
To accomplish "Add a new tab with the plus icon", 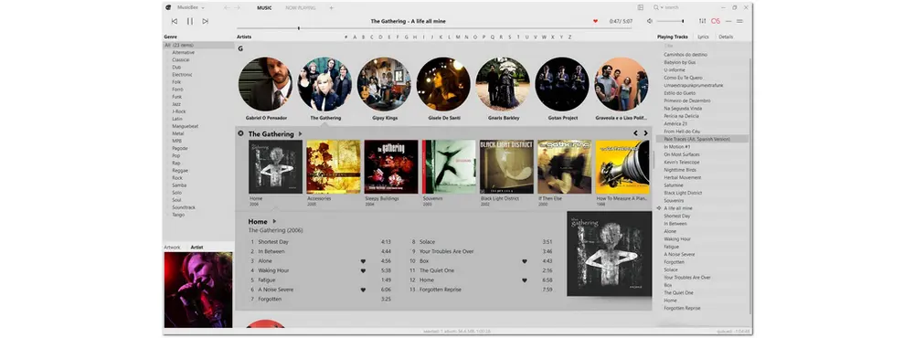I will [x=331, y=7].
